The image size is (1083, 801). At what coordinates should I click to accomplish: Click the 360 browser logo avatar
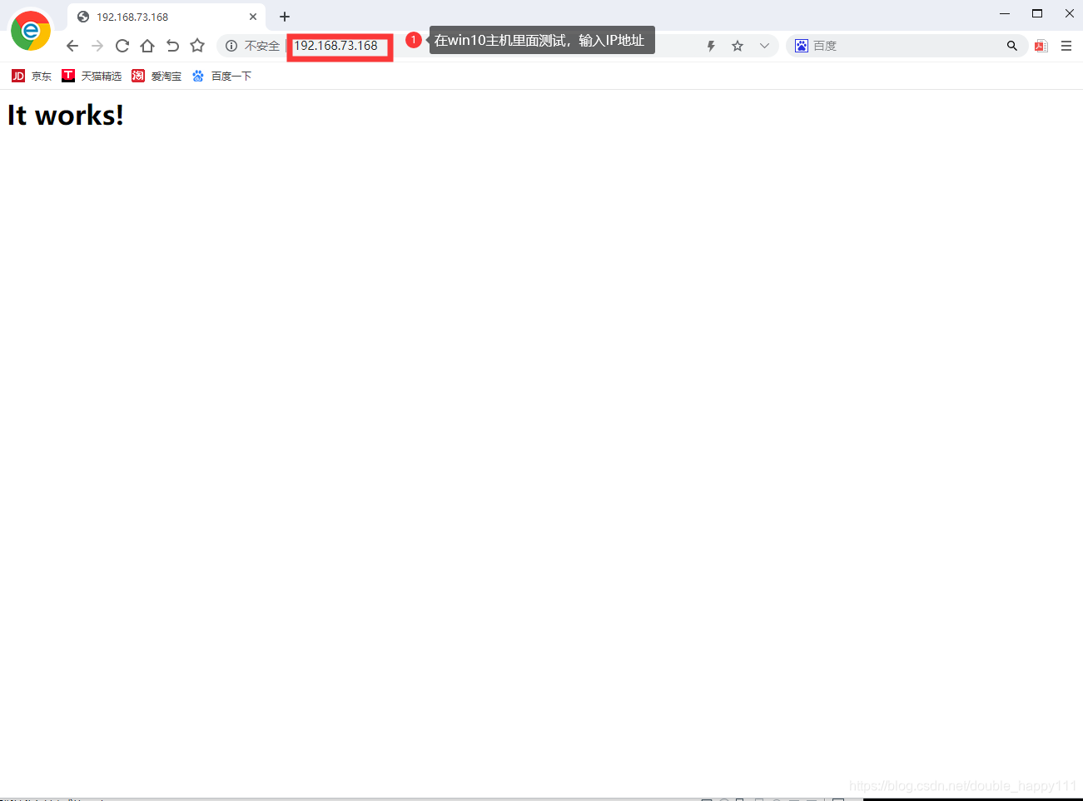(31, 32)
